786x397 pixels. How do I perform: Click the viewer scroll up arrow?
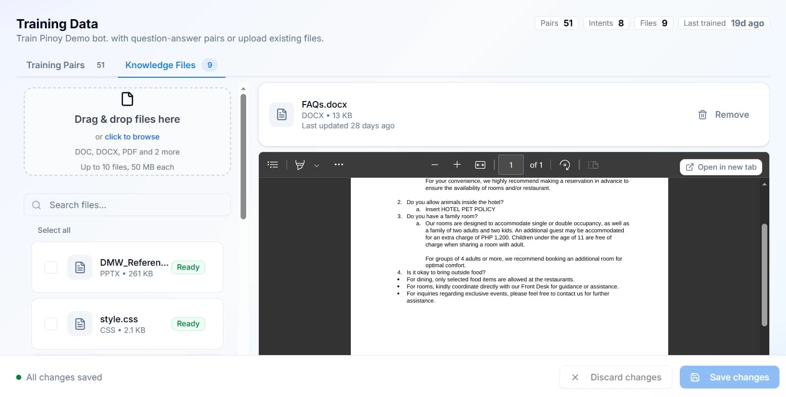point(764,184)
